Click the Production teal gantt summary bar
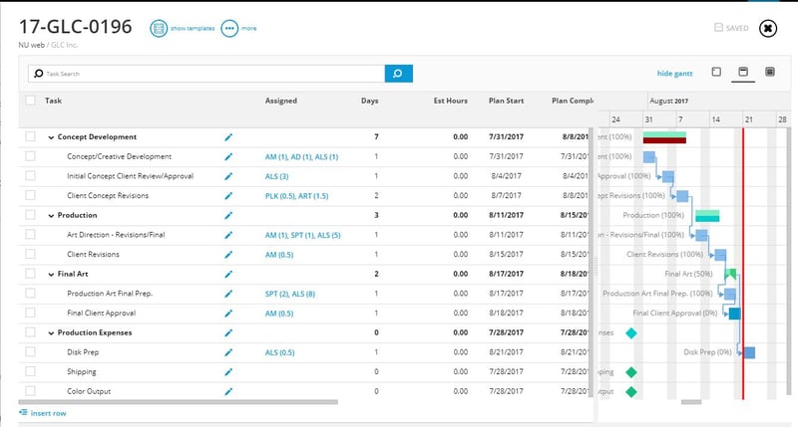This screenshot has width=798, height=427. click(x=707, y=218)
